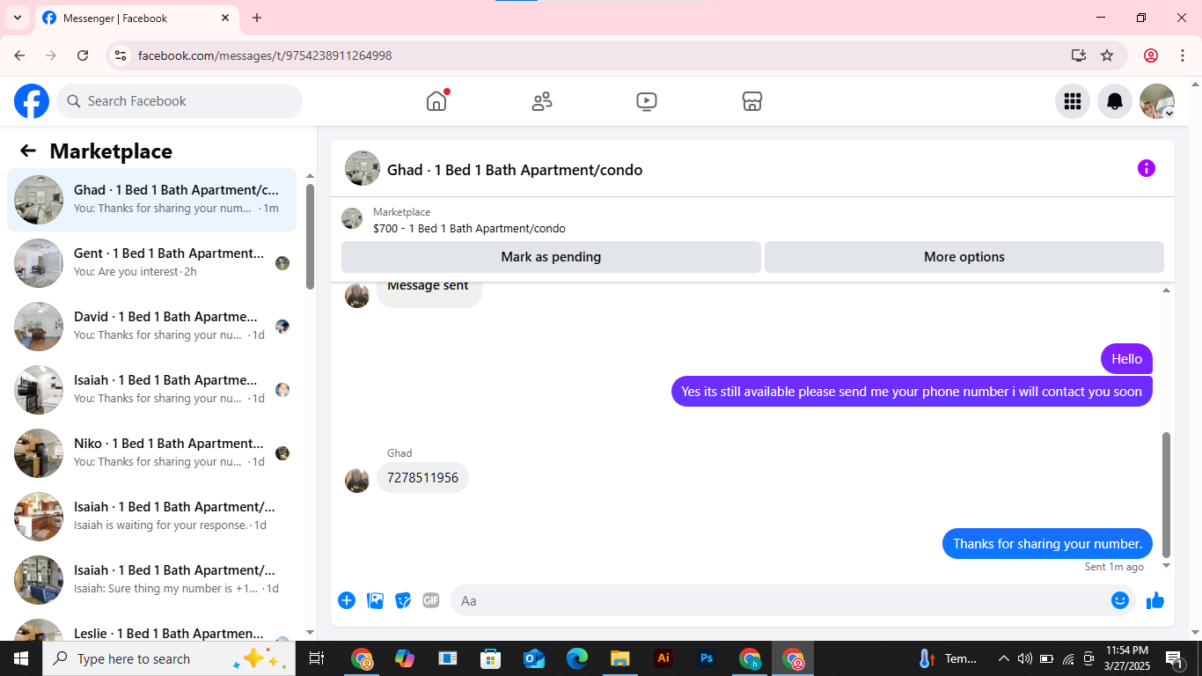Image resolution: width=1202 pixels, height=676 pixels.
Task: Send a thumbs up like
Action: point(1155,600)
